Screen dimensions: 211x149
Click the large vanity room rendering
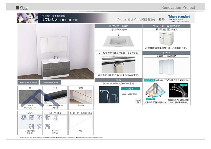55,52
